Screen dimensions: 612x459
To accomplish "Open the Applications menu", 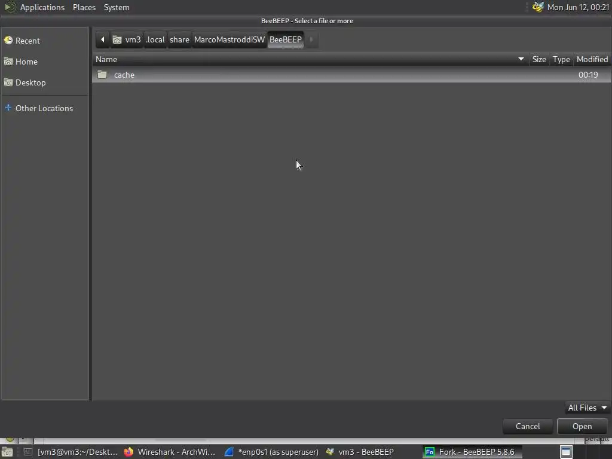I will [42, 7].
